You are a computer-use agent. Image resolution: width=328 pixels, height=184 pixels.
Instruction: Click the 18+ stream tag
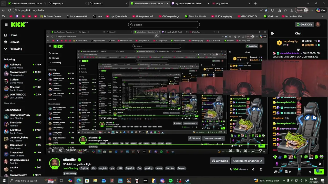(94, 168)
